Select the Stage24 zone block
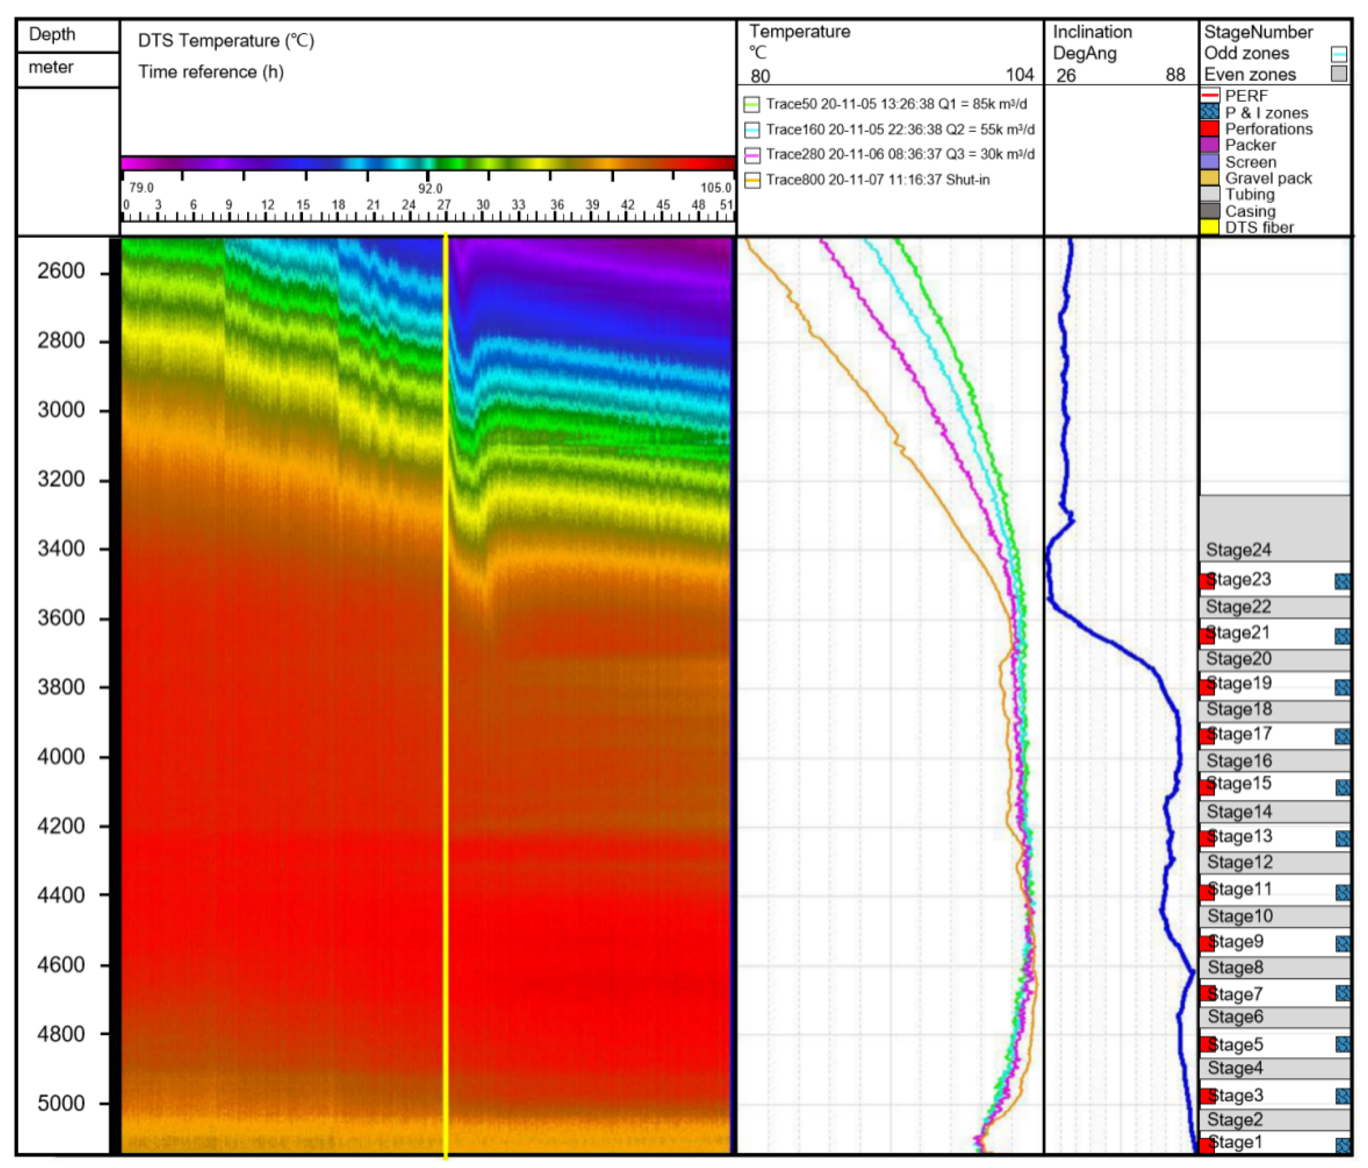This screenshot has width=1368, height=1168. tap(1274, 528)
